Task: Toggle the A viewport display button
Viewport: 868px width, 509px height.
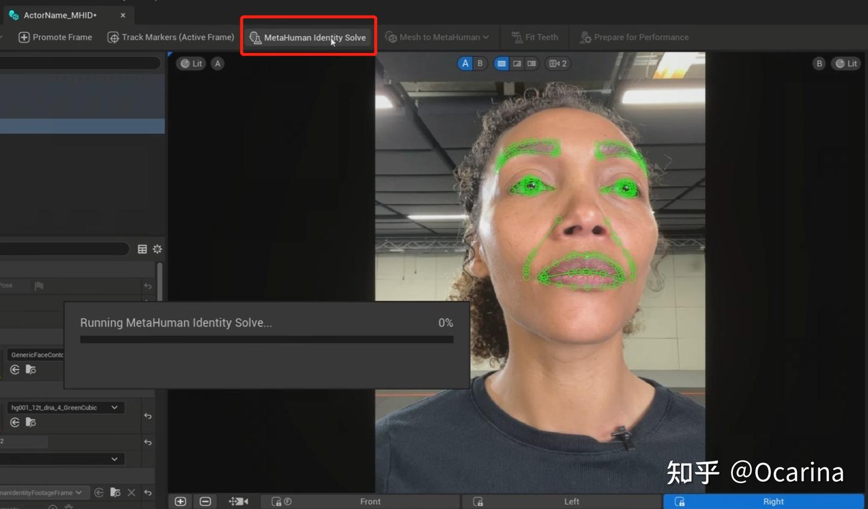Action: pyautogui.click(x=464, y=63)
